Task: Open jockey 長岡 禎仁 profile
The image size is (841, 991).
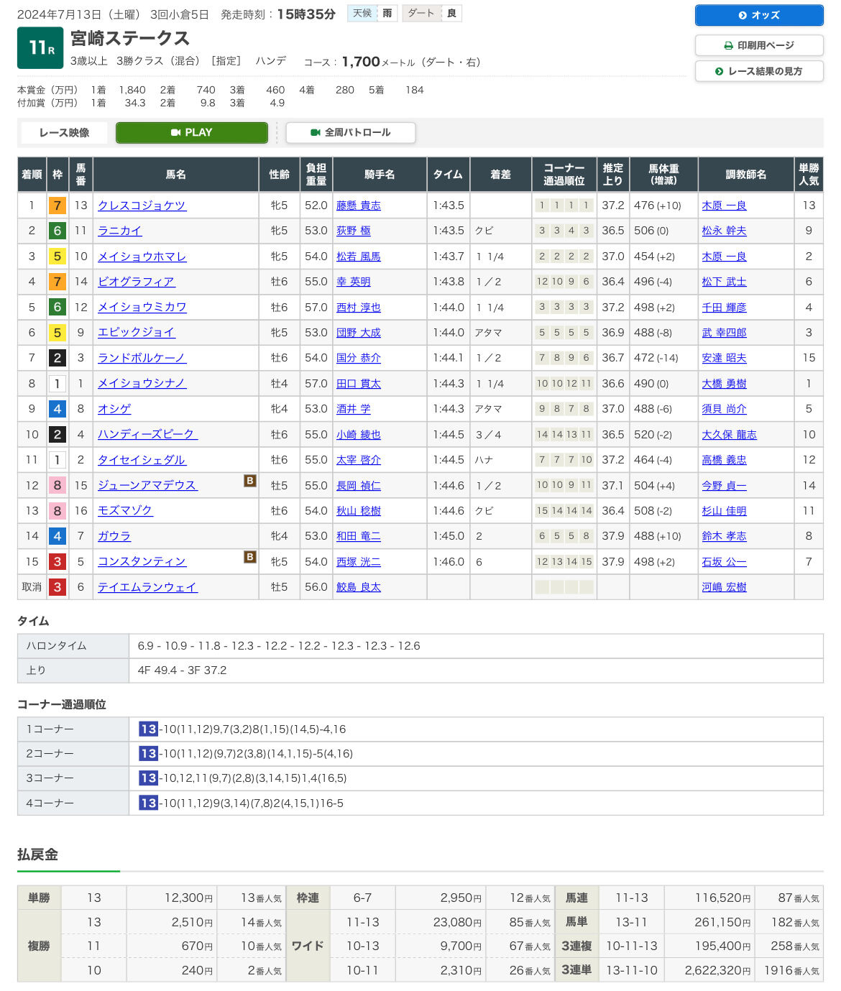Action: (359, 486)
